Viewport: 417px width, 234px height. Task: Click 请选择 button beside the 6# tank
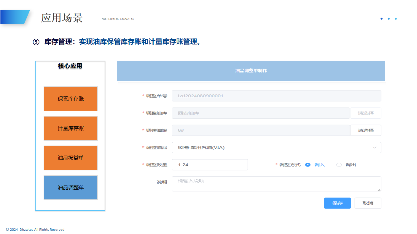click(x=366, y=130)
